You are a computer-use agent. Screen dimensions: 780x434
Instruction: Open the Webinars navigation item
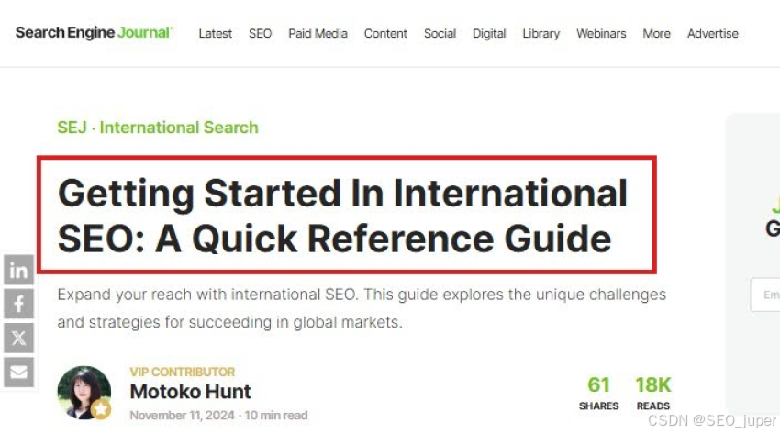click(x=601, y=34)
